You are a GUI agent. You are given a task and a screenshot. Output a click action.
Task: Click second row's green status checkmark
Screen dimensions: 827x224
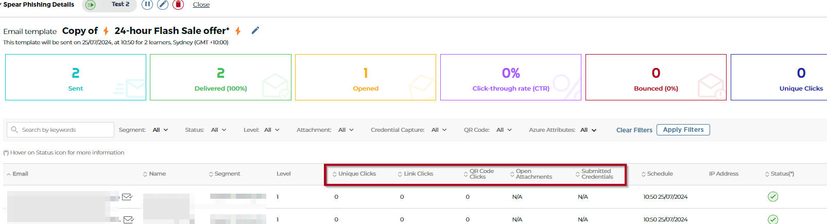coord(772,219)
